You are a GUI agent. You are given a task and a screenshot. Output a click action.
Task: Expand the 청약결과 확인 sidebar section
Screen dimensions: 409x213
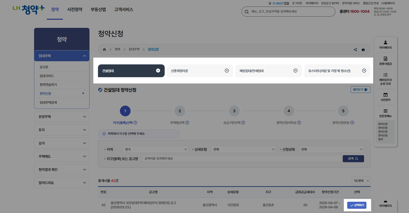pos(62,170)
